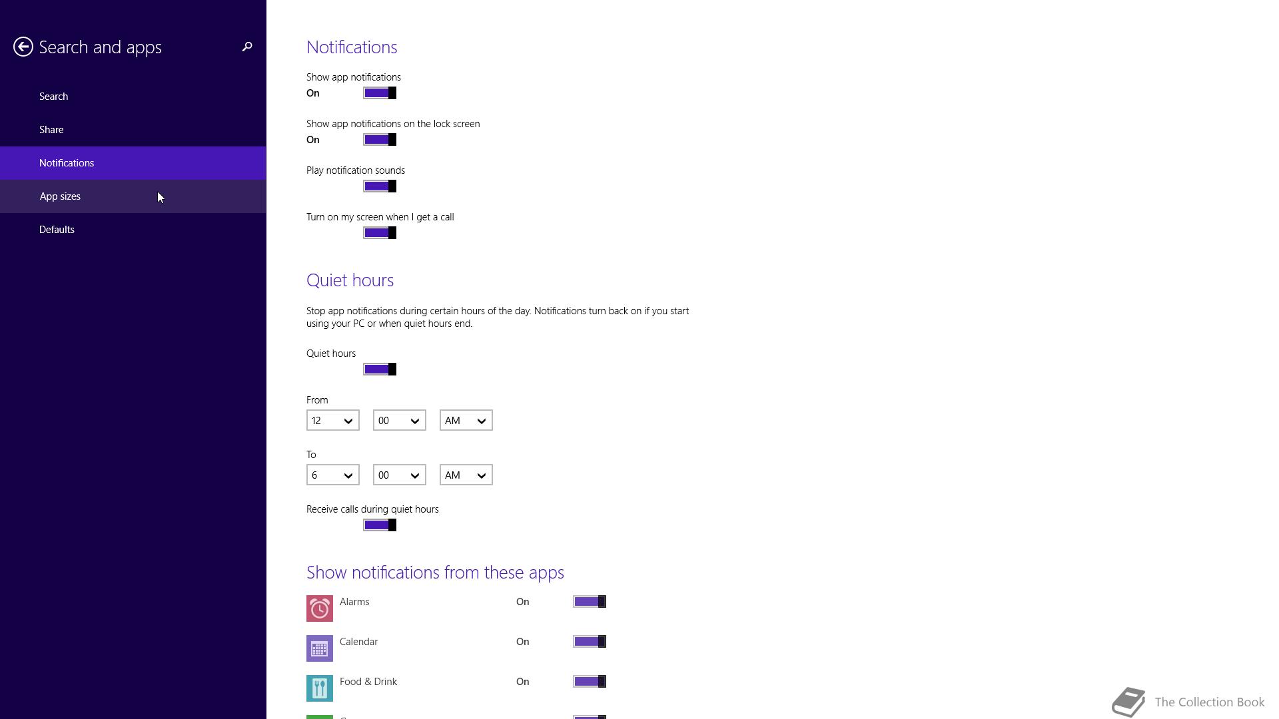Toggle Show app notifications switch
Image resolution: width=1279 pixels, height=719 pixels.
[380, 93]
